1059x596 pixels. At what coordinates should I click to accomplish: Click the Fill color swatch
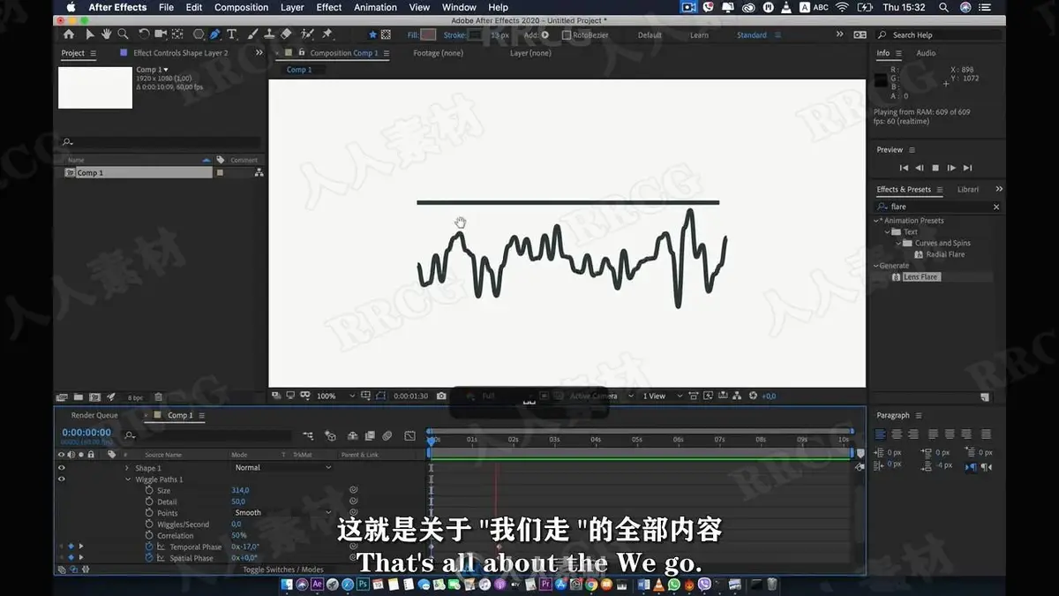pos(429,35)
